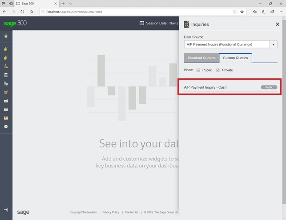Screen dimensions: 286x220
Task: Click the set tabs aside icon
Action: pos(11,4)
